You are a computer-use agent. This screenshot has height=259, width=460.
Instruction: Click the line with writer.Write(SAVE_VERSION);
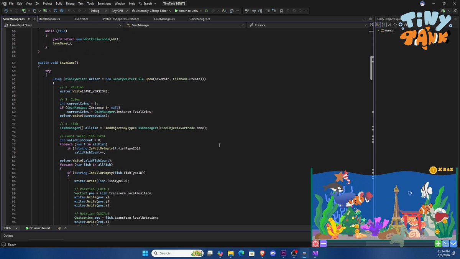pyautogui.click(x=84, y=91)
